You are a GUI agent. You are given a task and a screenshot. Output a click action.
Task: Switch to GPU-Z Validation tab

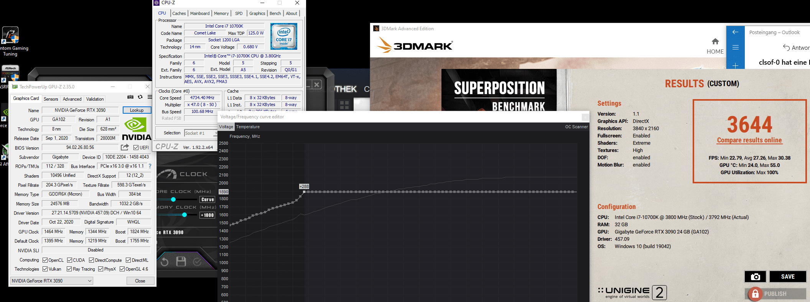95,99
